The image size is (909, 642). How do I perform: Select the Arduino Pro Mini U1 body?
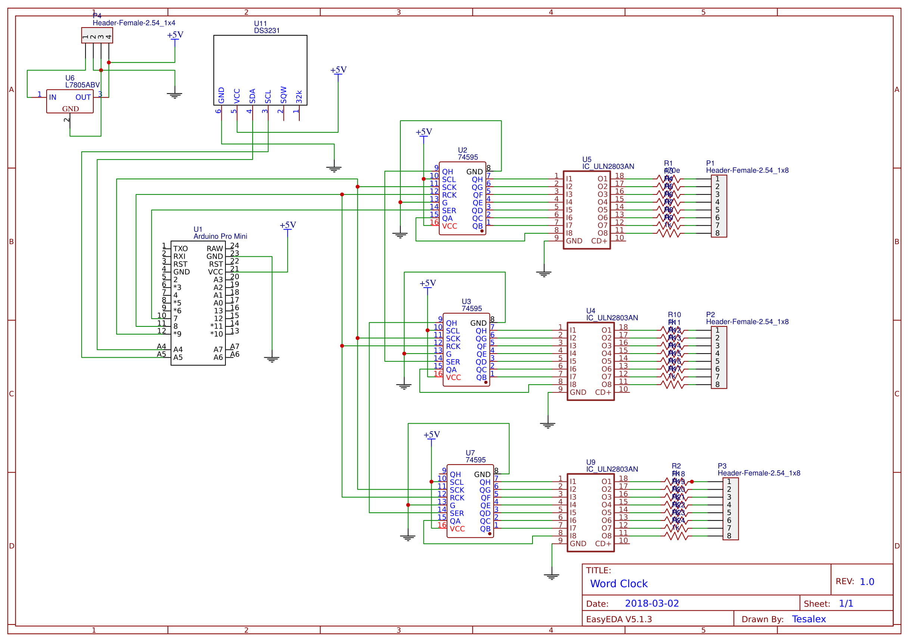(x=198, y=303)
